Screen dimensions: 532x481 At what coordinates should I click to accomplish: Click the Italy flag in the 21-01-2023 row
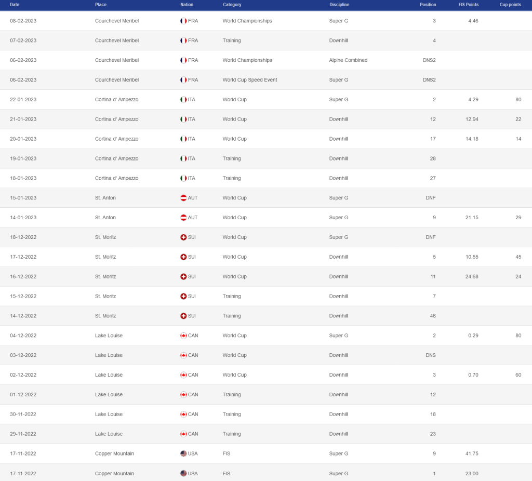coord(183,119)
